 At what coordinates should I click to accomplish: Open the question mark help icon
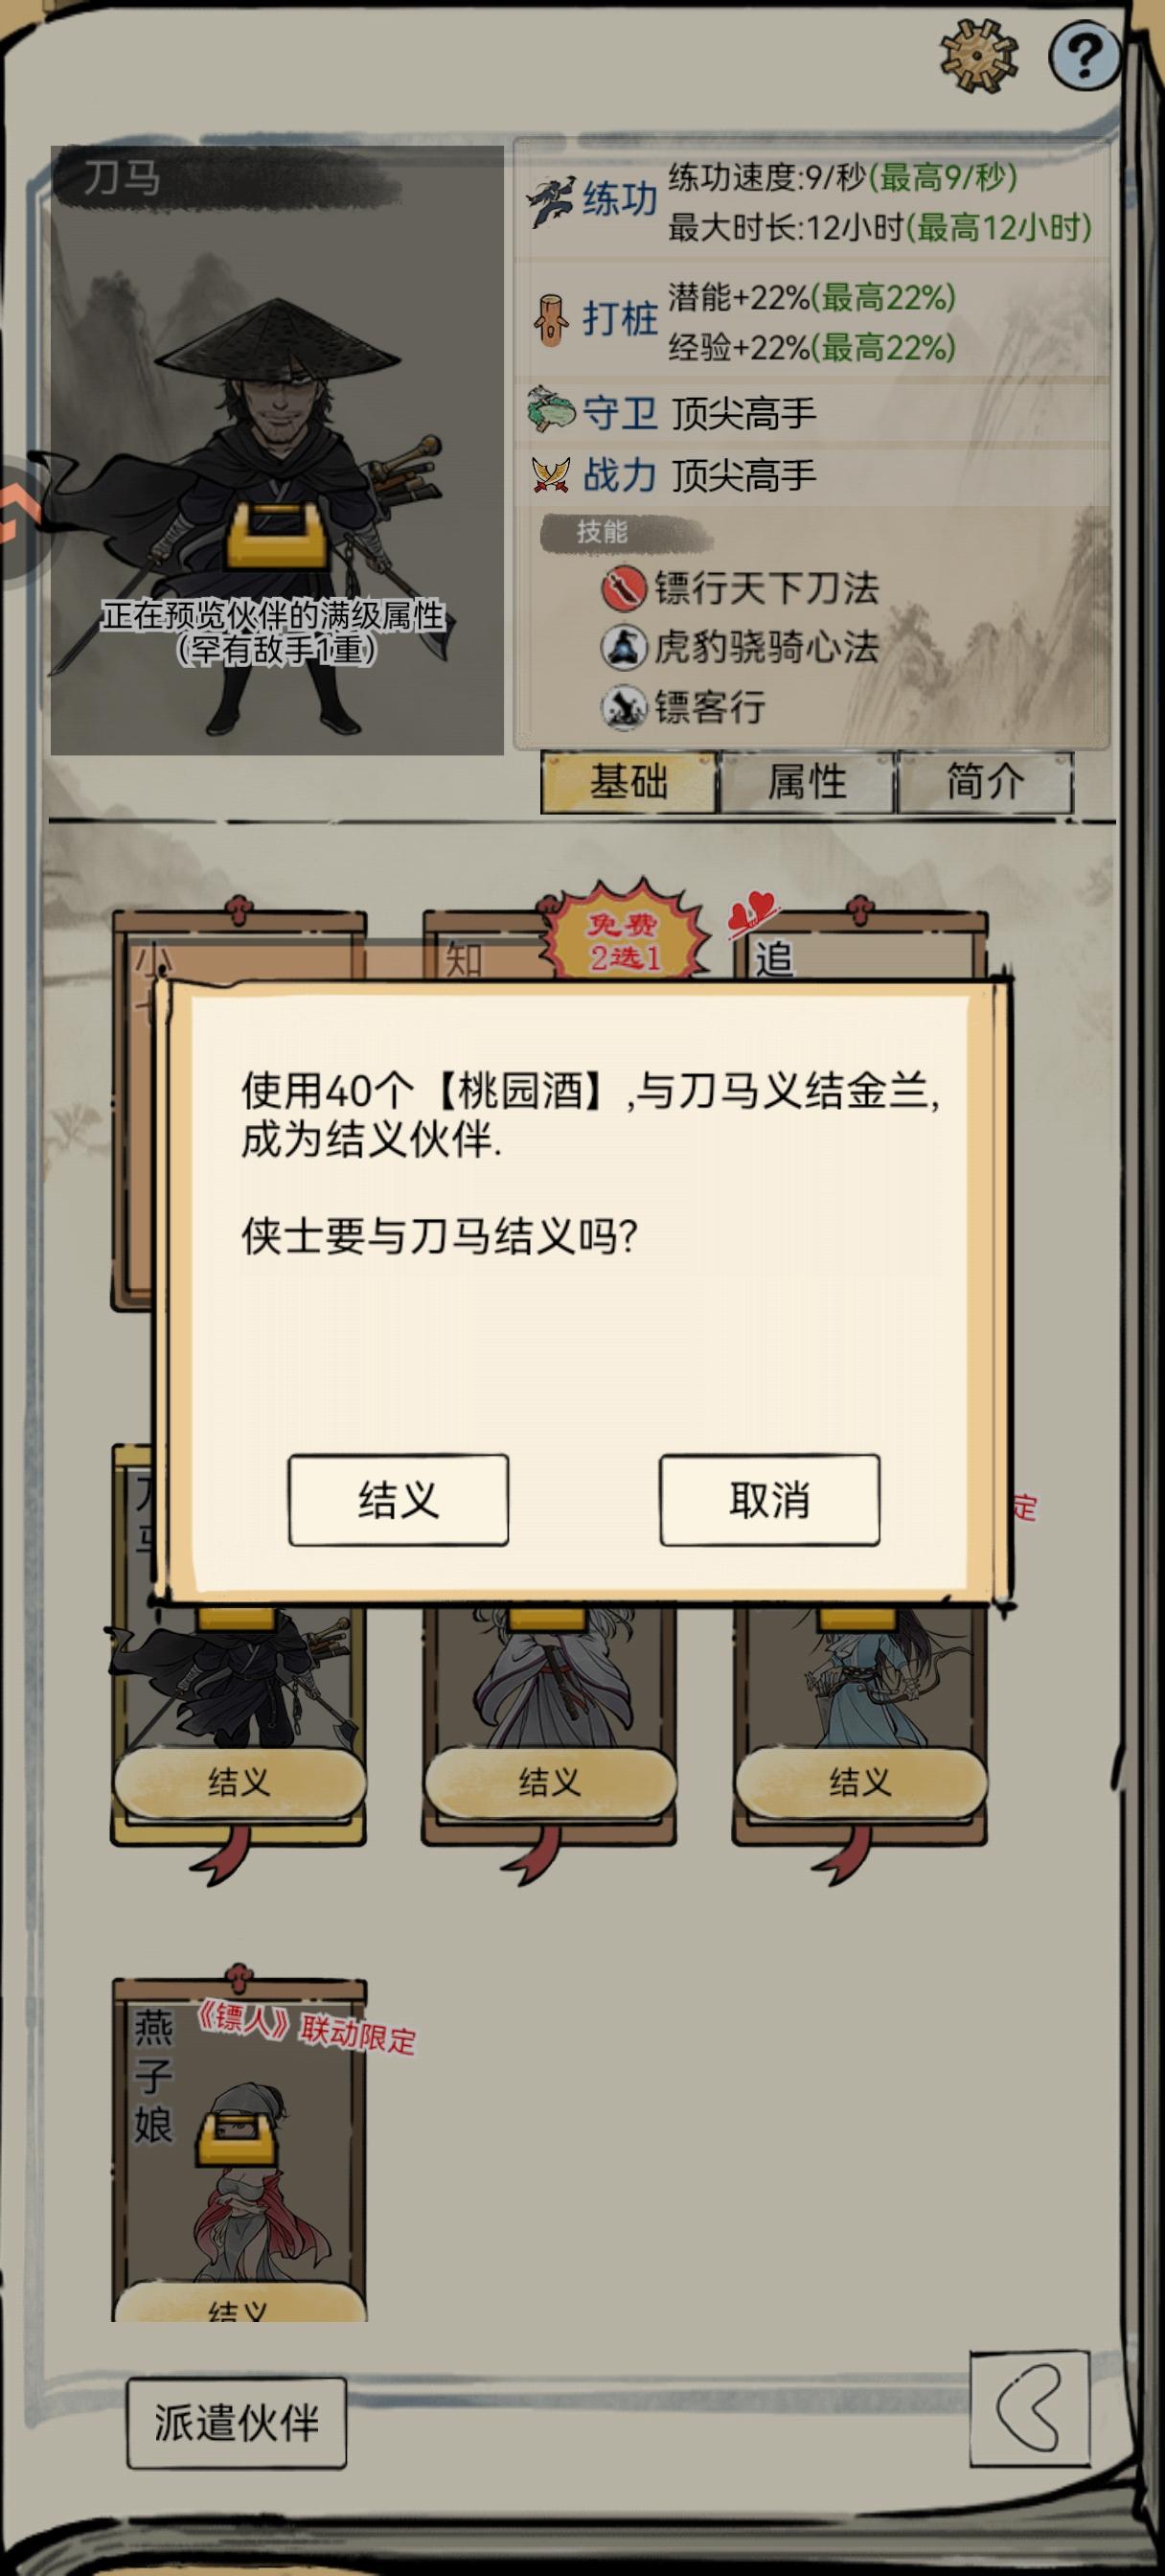[1084, 55]
